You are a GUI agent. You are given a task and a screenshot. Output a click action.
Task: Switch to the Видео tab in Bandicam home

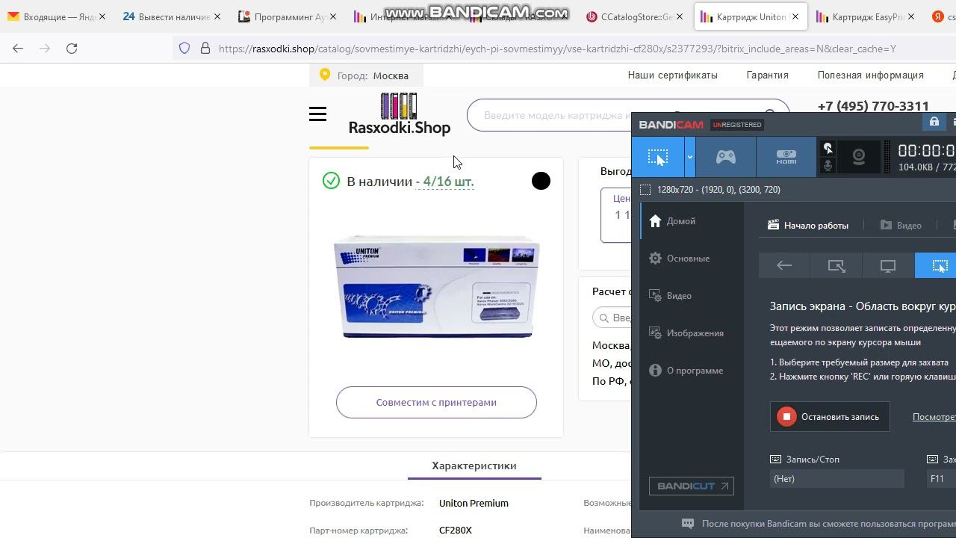[901, 225]
